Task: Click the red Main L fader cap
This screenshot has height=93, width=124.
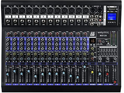Action: (x=107, y=74)
